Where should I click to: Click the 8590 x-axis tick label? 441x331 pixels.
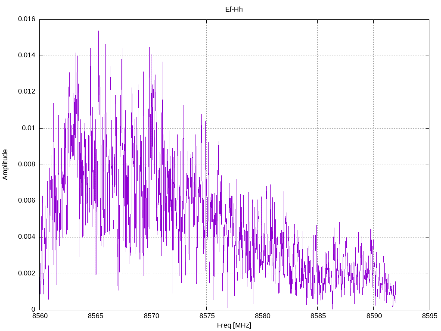coord(374,316)
